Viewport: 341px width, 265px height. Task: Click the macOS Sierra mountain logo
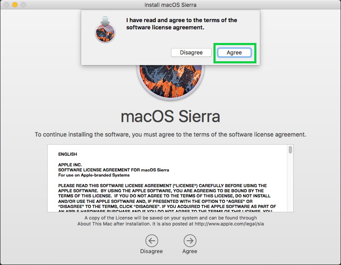tap(170, 81)
